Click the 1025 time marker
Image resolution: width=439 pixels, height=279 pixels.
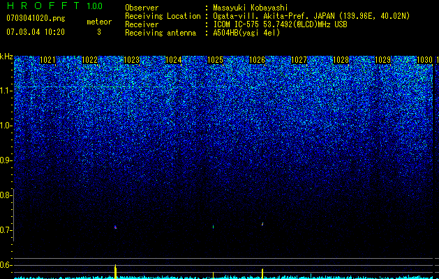coord(215,60)
